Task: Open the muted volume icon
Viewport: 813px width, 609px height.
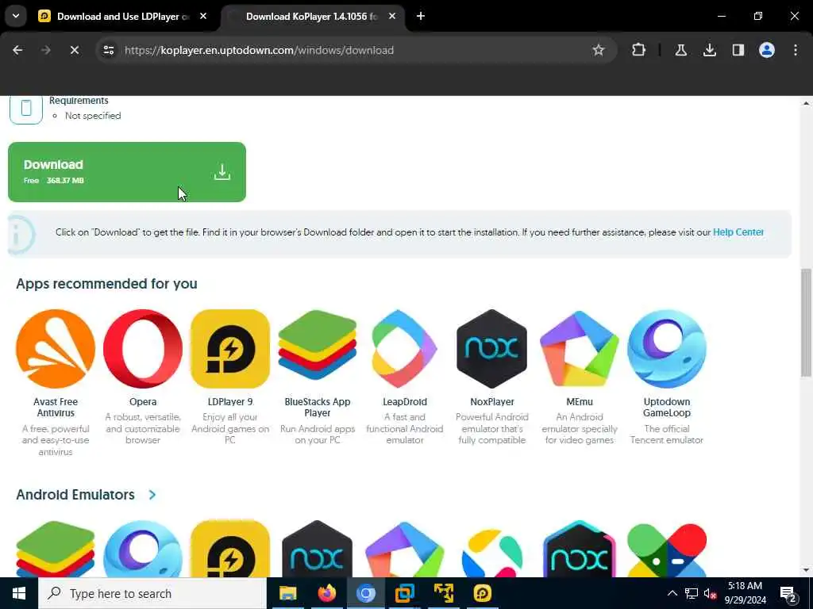Action: click(x=710, y=593)
